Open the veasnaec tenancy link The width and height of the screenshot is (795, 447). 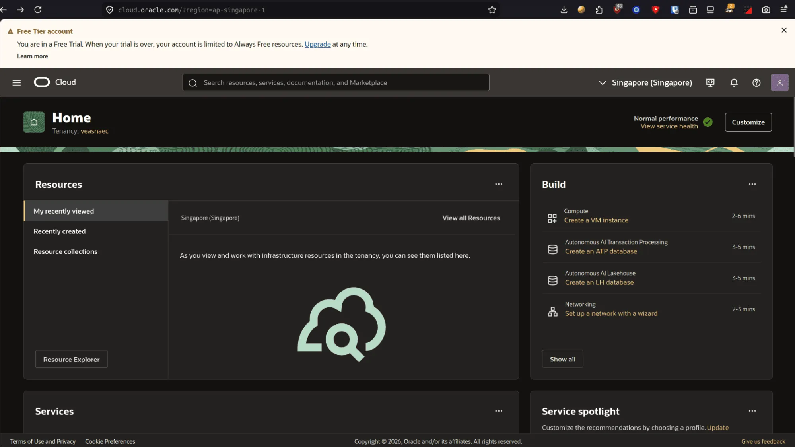94,131
